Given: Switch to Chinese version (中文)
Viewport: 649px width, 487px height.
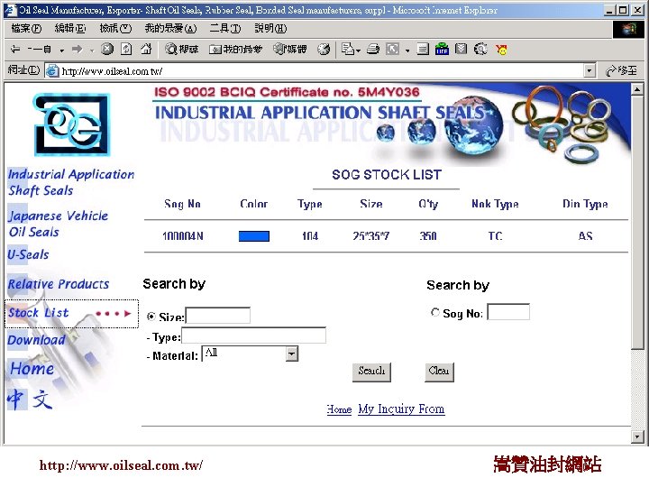Looking at the screenshot, I should coord(30,400).
